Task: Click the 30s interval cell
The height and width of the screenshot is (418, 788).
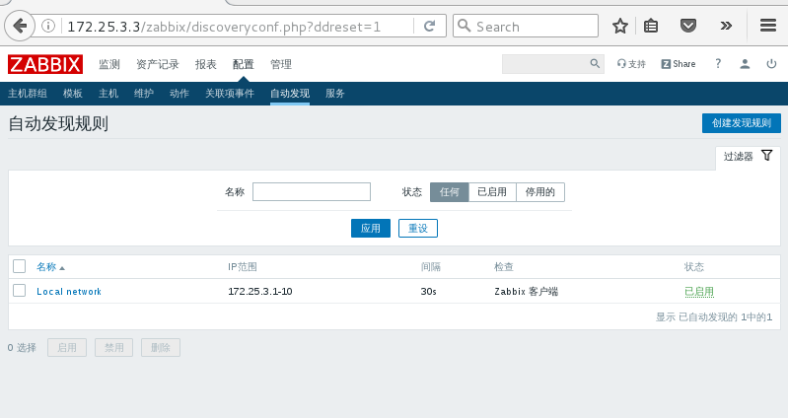Action: pos(429,292)
